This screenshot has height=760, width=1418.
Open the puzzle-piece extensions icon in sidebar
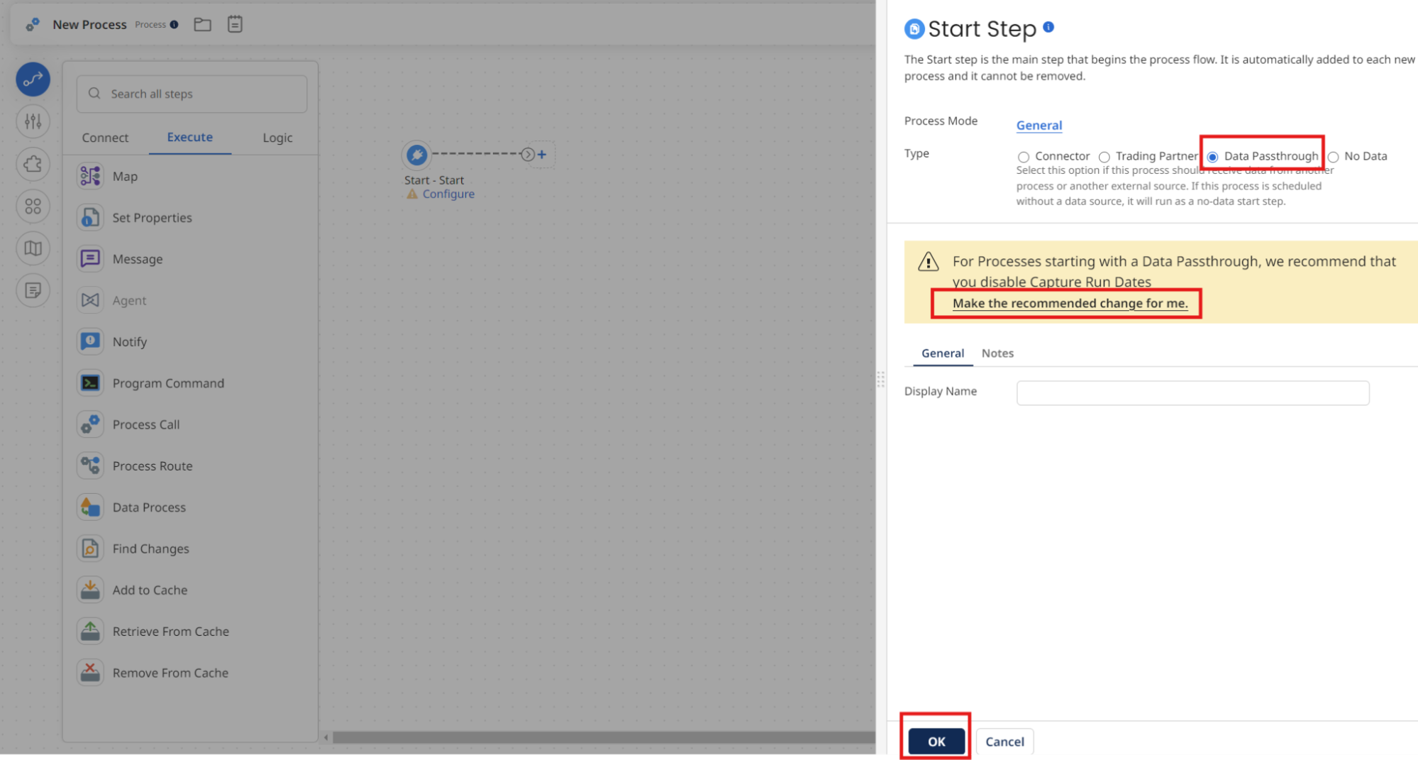pos(33,164)
